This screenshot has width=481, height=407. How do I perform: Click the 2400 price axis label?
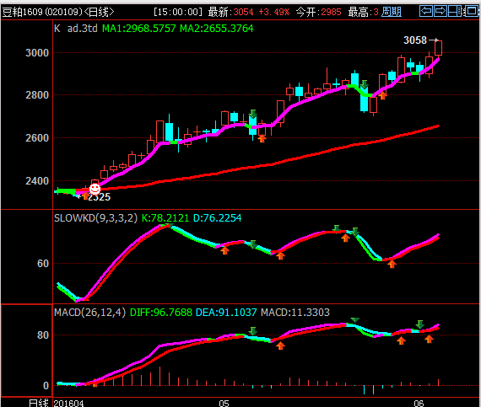coord(37,180)
